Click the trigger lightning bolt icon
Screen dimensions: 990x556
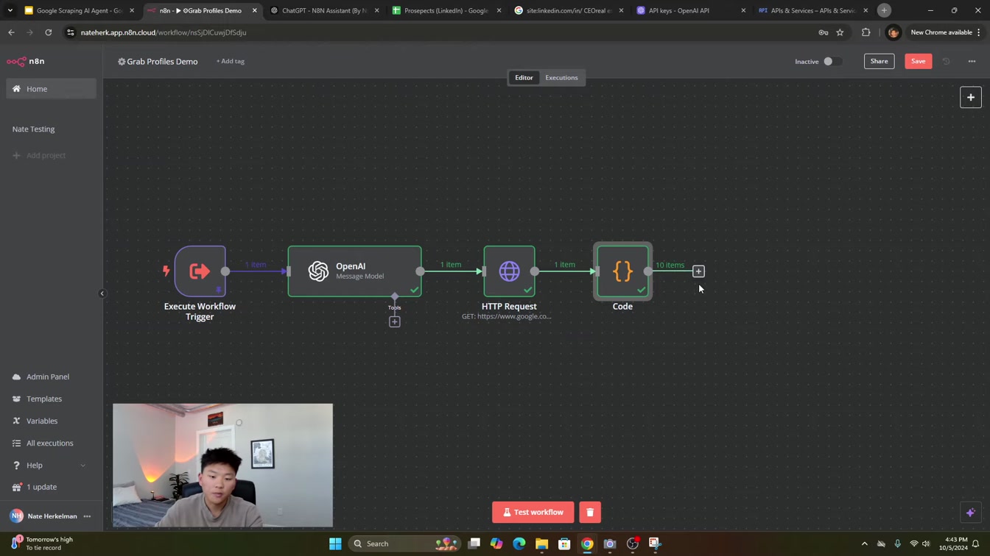(166, 271)
